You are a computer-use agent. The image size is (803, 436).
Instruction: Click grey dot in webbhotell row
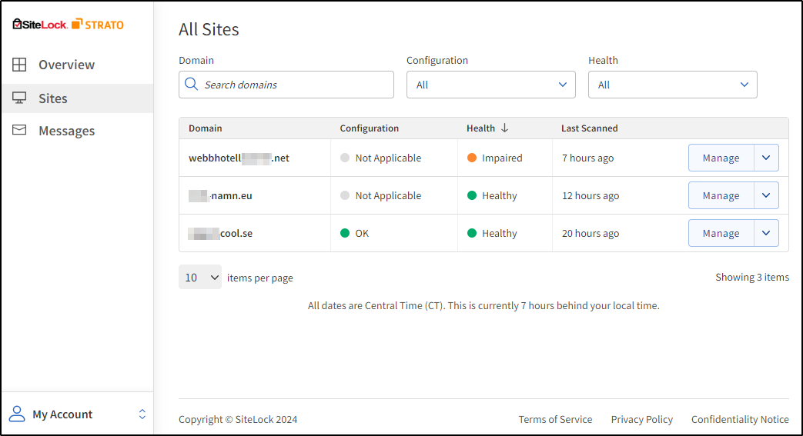[x=345, y=158]
